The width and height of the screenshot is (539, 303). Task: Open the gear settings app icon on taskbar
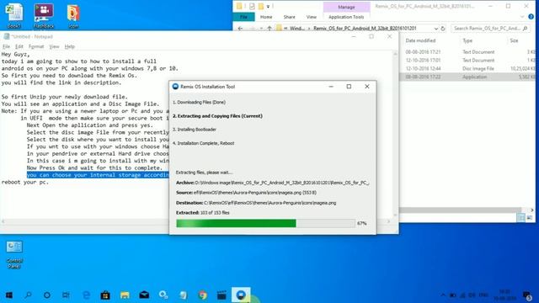(163, 295)
